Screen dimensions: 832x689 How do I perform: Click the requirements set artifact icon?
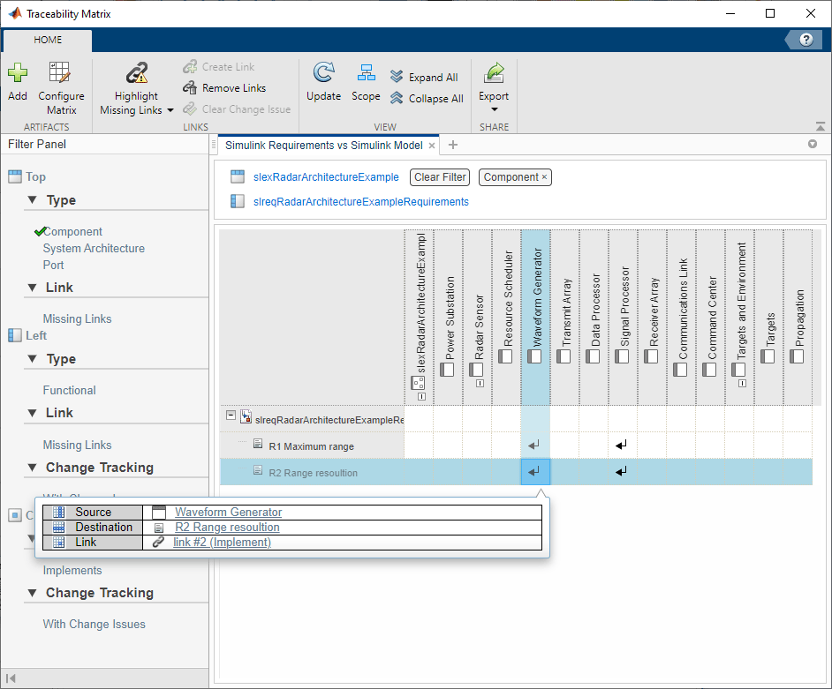tap(238, 201)
